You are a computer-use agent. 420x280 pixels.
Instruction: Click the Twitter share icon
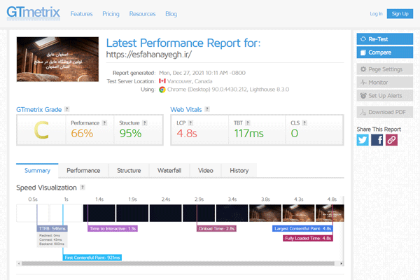point(363,139)
